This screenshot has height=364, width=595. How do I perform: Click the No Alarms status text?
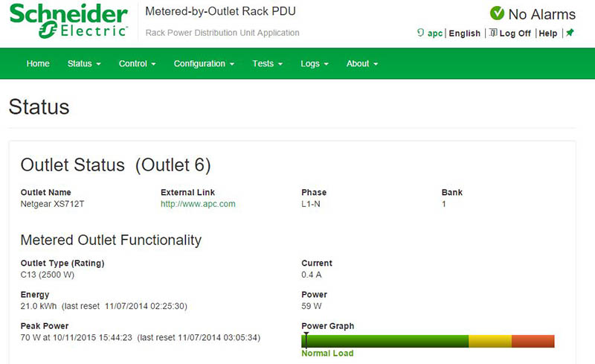click(542, 14)
